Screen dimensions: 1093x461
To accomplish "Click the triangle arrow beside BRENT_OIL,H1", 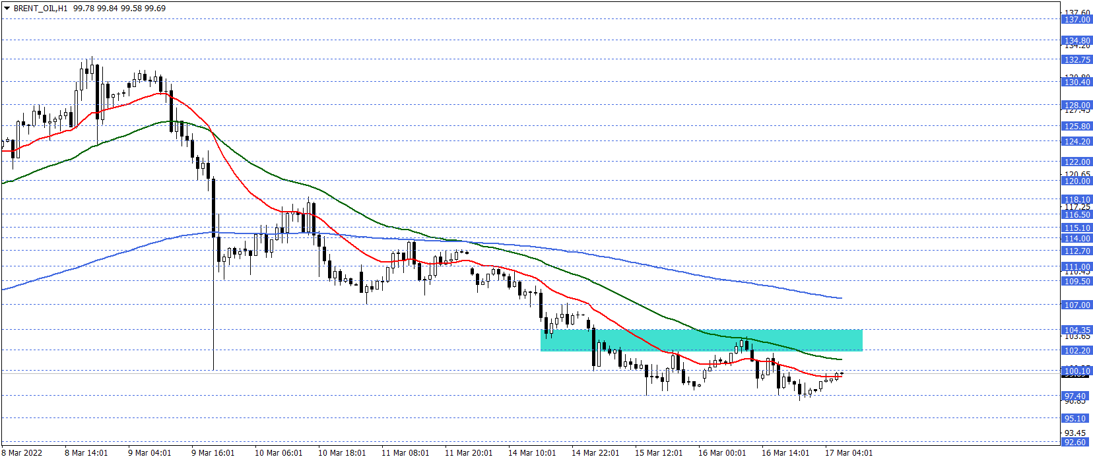I will (x=7, y=9).
